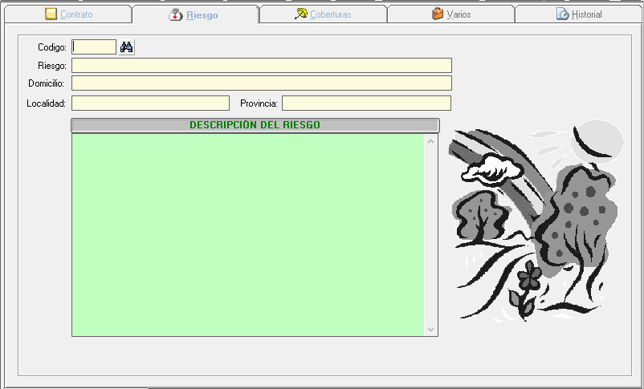
Task: Open the Coberturas tab
Action: (324, 14)
